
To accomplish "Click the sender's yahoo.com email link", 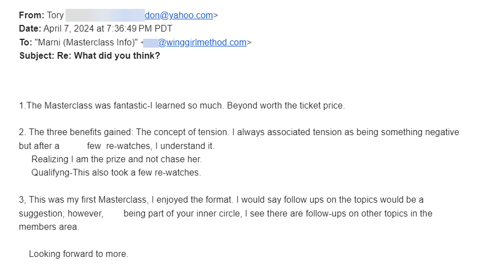I will (179, 16).
